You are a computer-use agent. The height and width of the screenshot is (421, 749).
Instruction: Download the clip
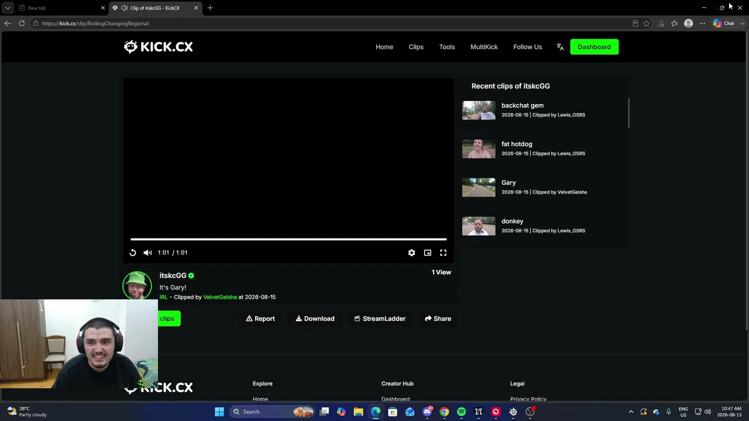click(315, 319)
